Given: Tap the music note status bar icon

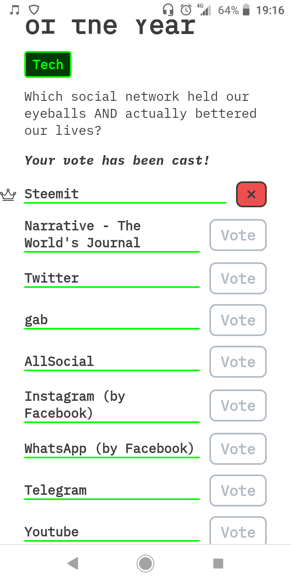Looking at the screenshot, I should tap(15, 10).
